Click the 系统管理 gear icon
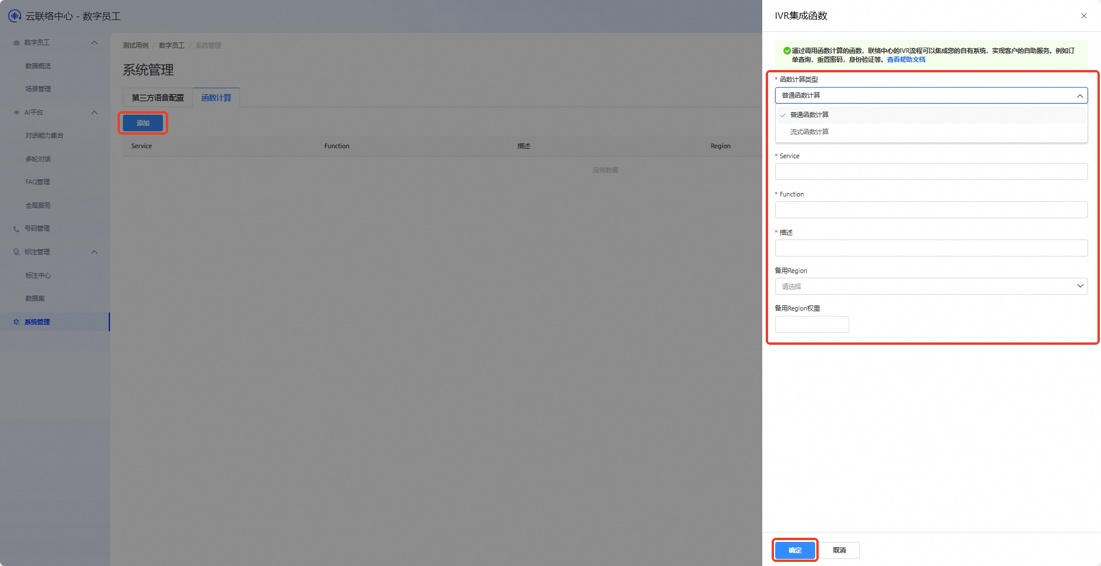Viewport: 1101px width, 566px height. [x=16, y=322]
